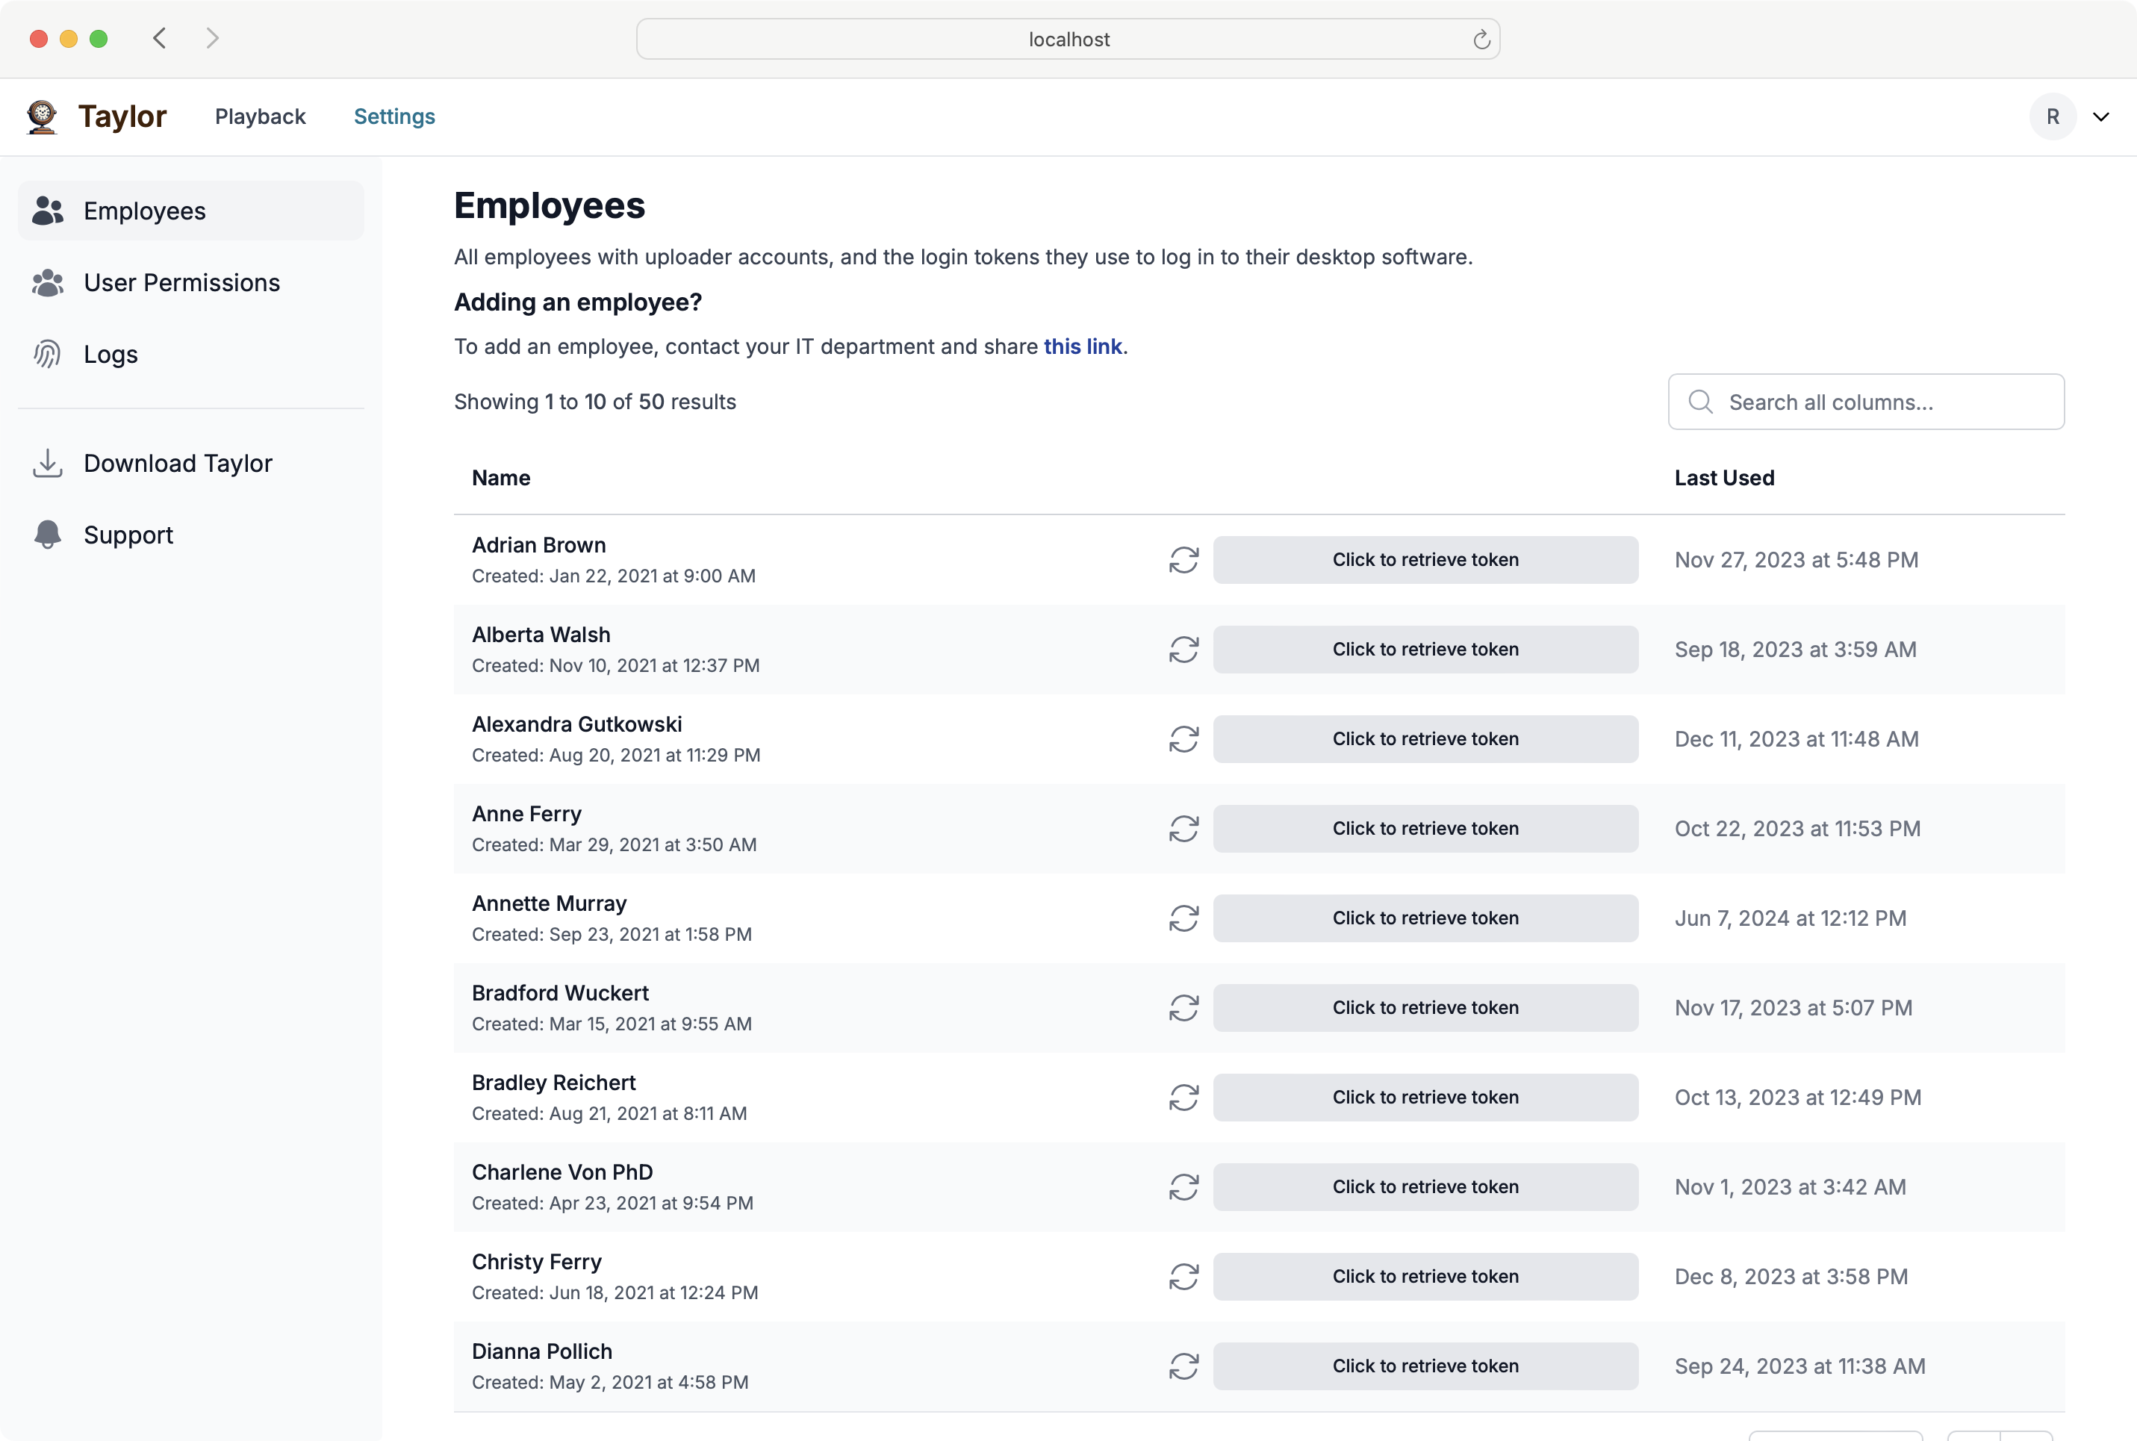Select Download Taylor in sidebar
This screenshot has height=1441, width=2137.
click(178, 463)
